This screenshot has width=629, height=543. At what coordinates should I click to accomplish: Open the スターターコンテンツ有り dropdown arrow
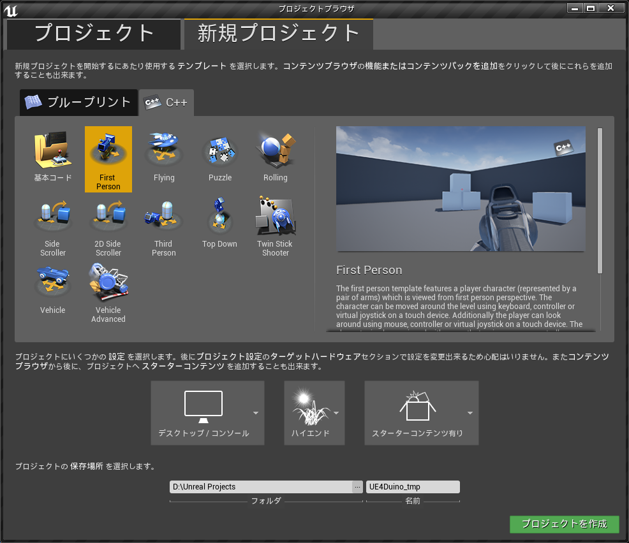(x=470, y=413)
